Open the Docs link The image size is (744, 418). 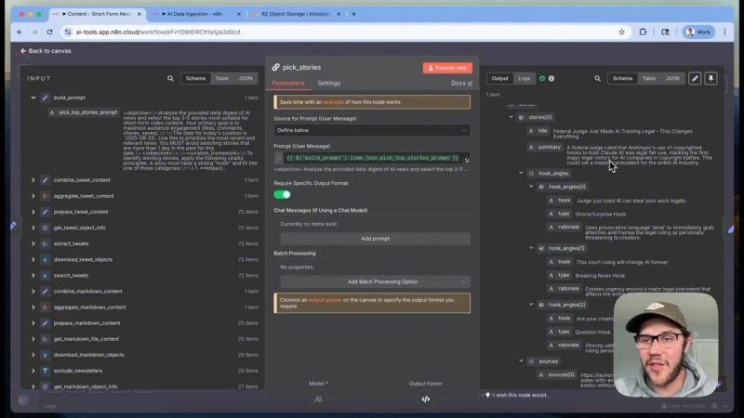coord(461,83)
